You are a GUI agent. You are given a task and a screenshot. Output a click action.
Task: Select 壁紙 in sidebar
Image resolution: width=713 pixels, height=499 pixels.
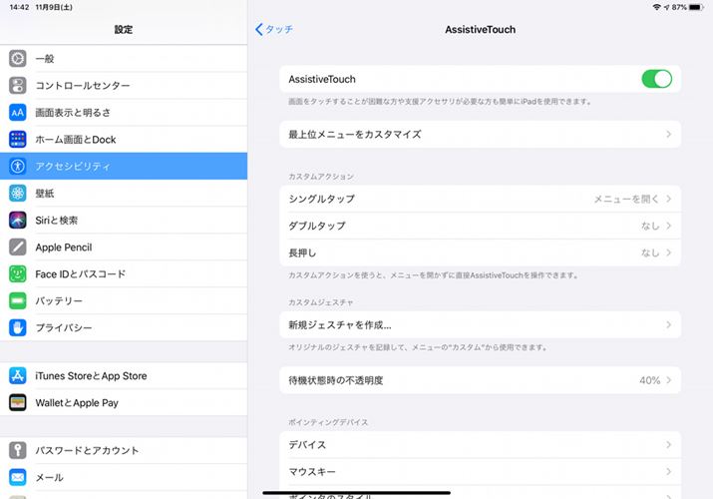[124, 194]
